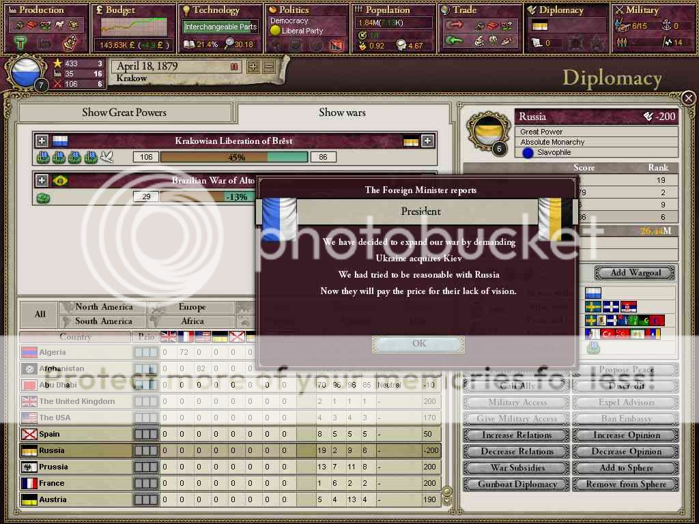Click the Krakow player flag emblem
The height and width of the screenshot is (524, 699).
point(25,73)
